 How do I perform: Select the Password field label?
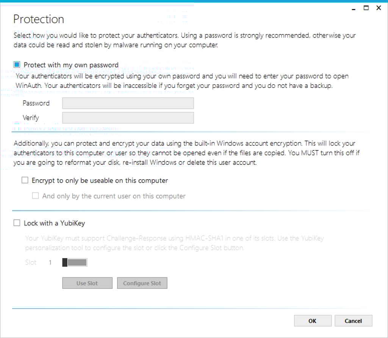(36, 103)
